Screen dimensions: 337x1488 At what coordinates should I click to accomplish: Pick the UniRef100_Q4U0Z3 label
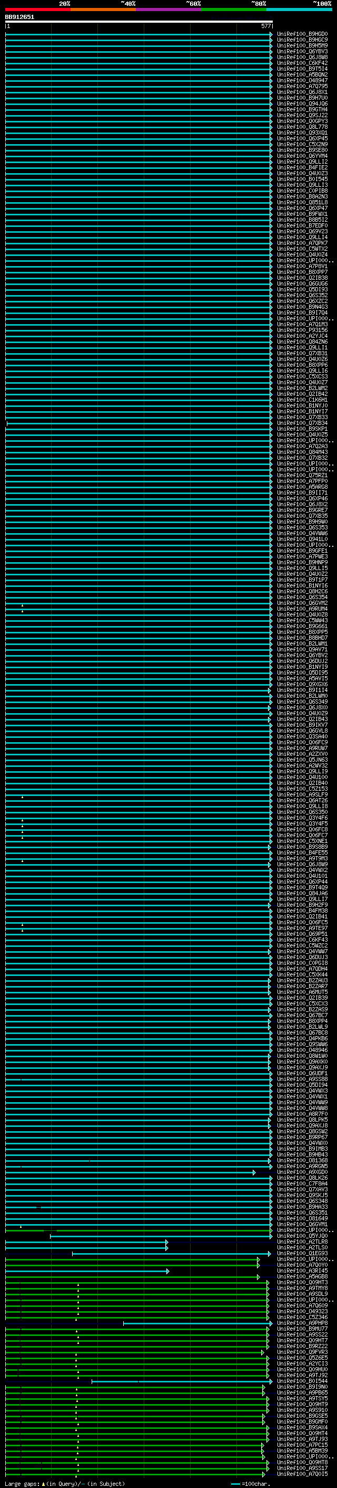[302, 173]
